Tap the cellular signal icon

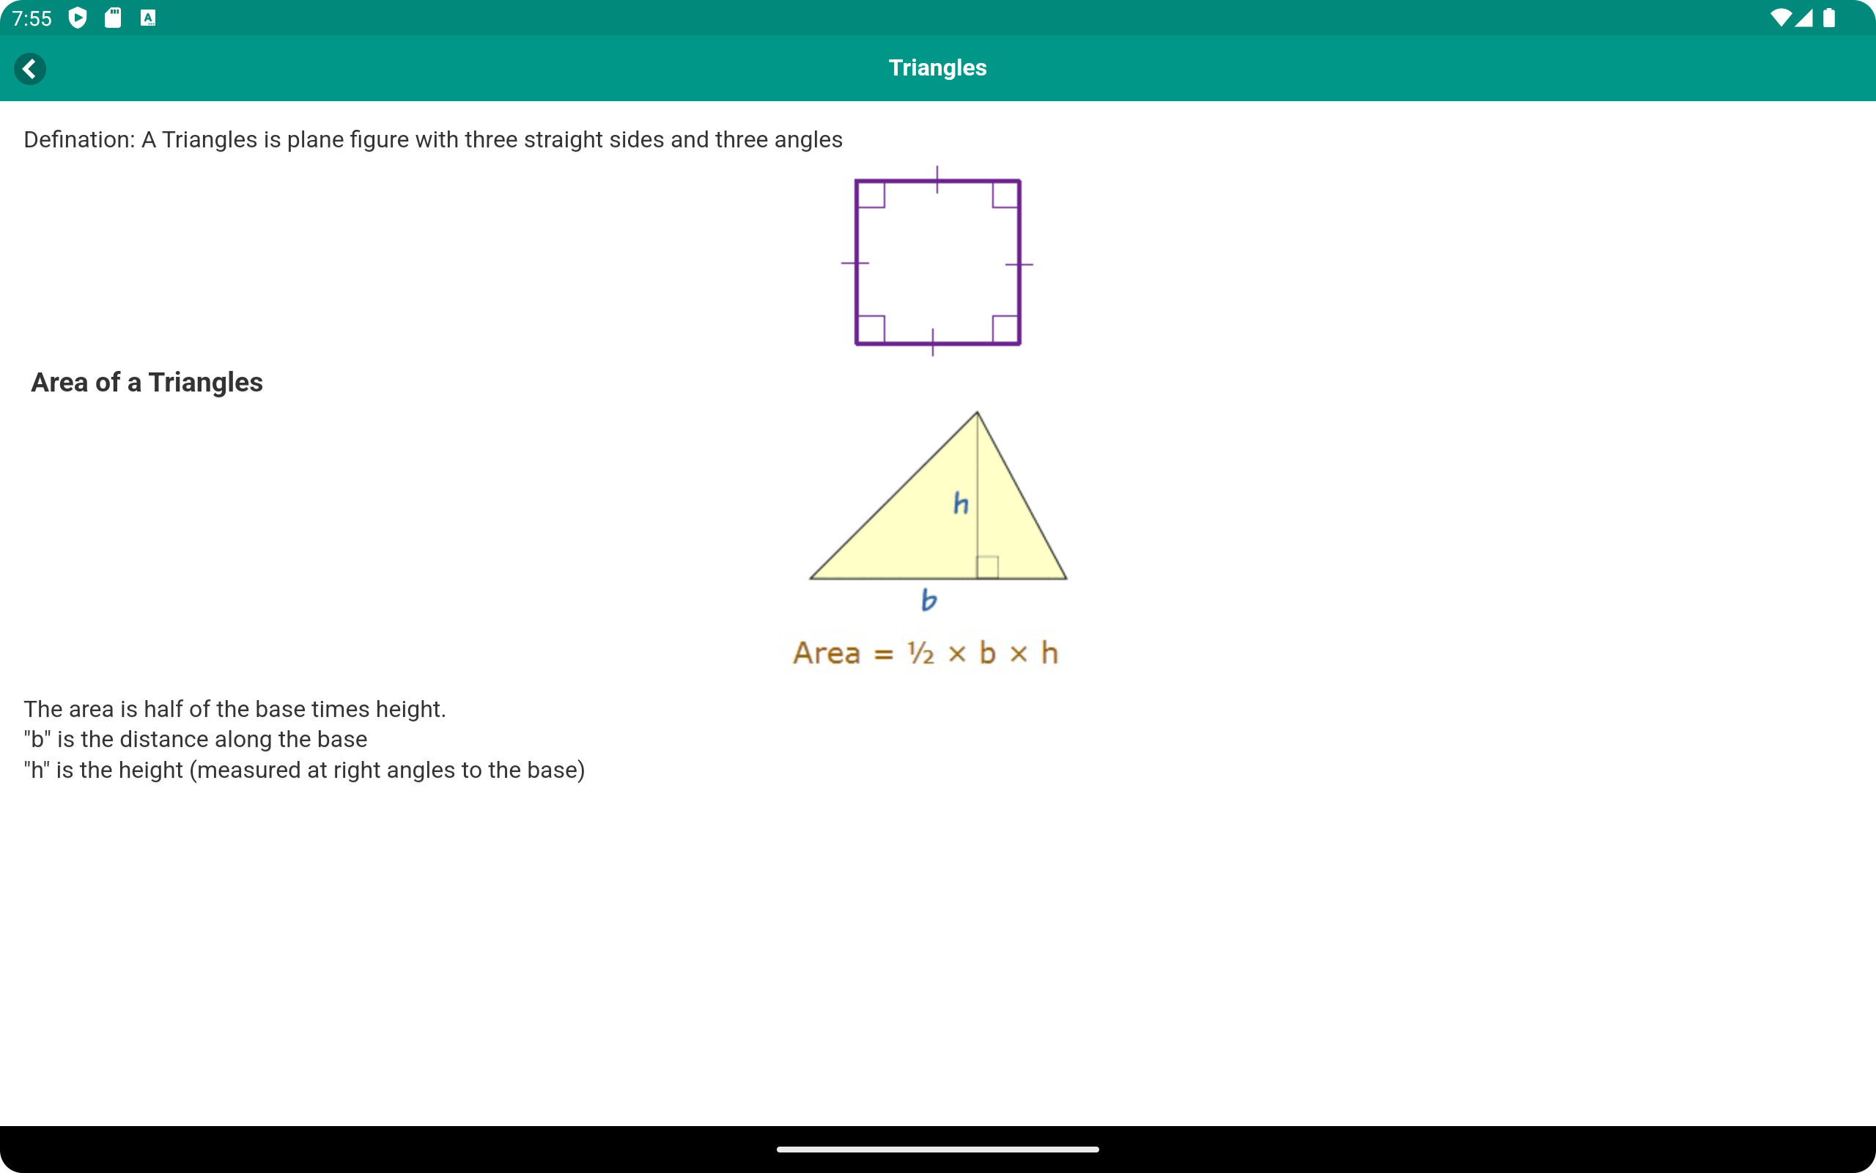(1804, 18)
